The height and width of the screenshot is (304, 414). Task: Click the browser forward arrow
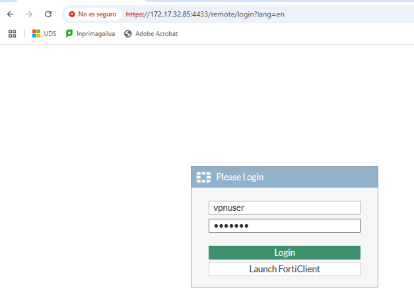coord(28,14)
